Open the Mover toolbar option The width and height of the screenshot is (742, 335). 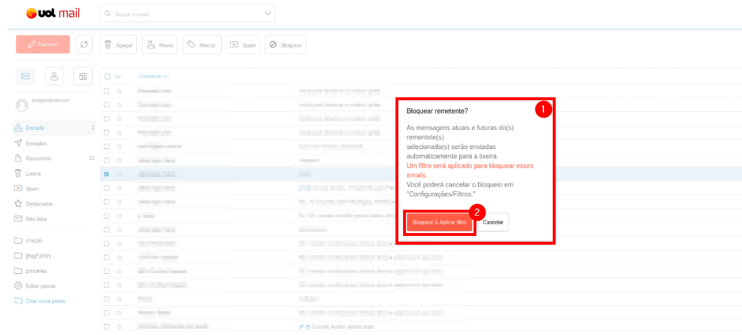pos(160,45)
